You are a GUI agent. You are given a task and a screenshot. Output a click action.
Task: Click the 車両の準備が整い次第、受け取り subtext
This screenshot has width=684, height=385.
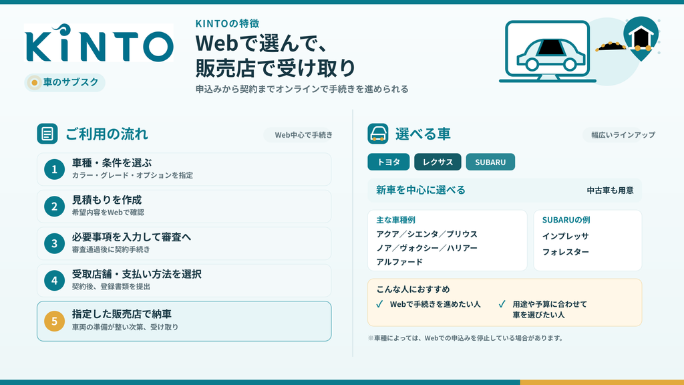[125, 328]
